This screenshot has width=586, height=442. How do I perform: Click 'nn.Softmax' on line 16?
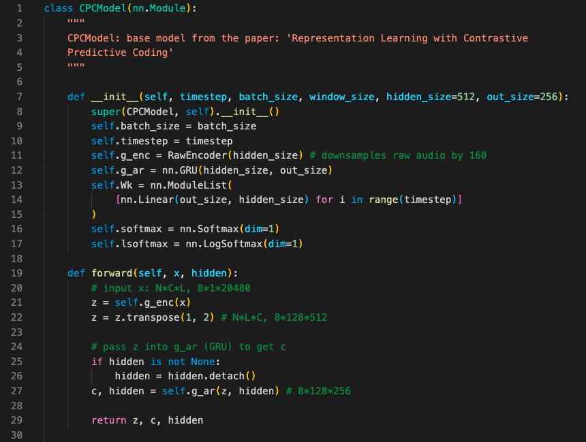[x=209, y=229]
